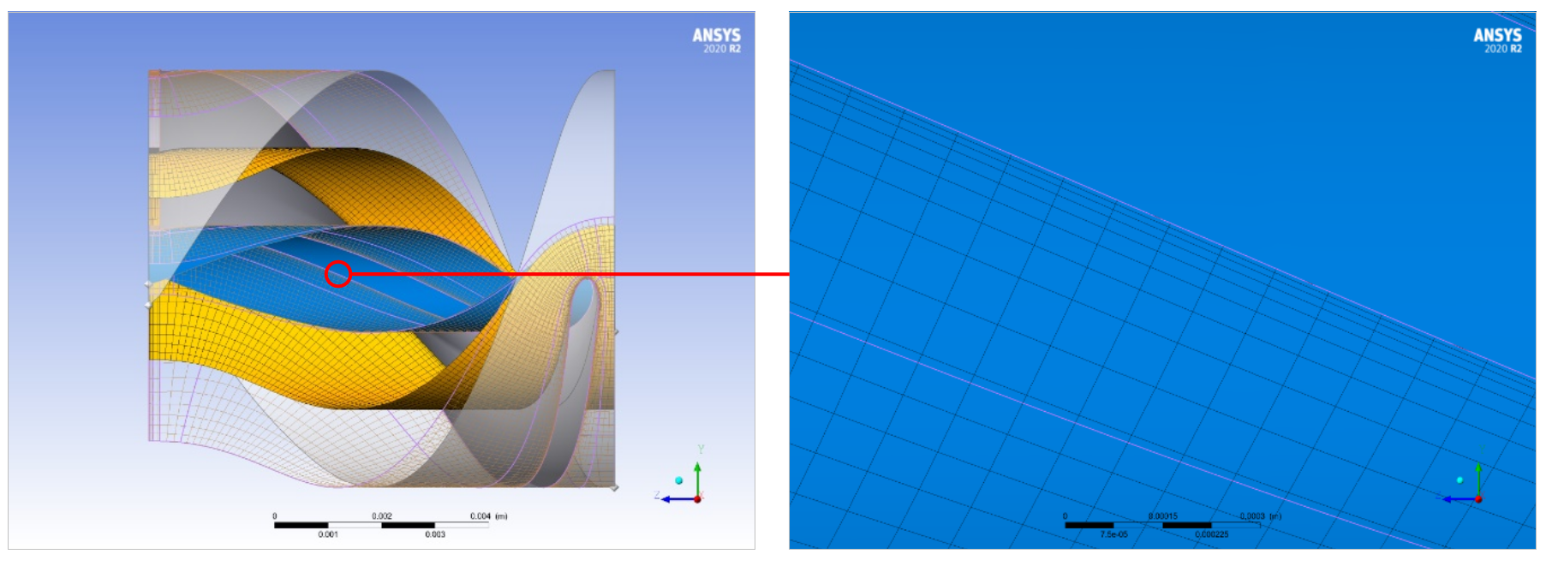
Task: Click the ANSYS 2020 R2 logo in left viewport
Action: pyautogui.click(x=716, y=39)
